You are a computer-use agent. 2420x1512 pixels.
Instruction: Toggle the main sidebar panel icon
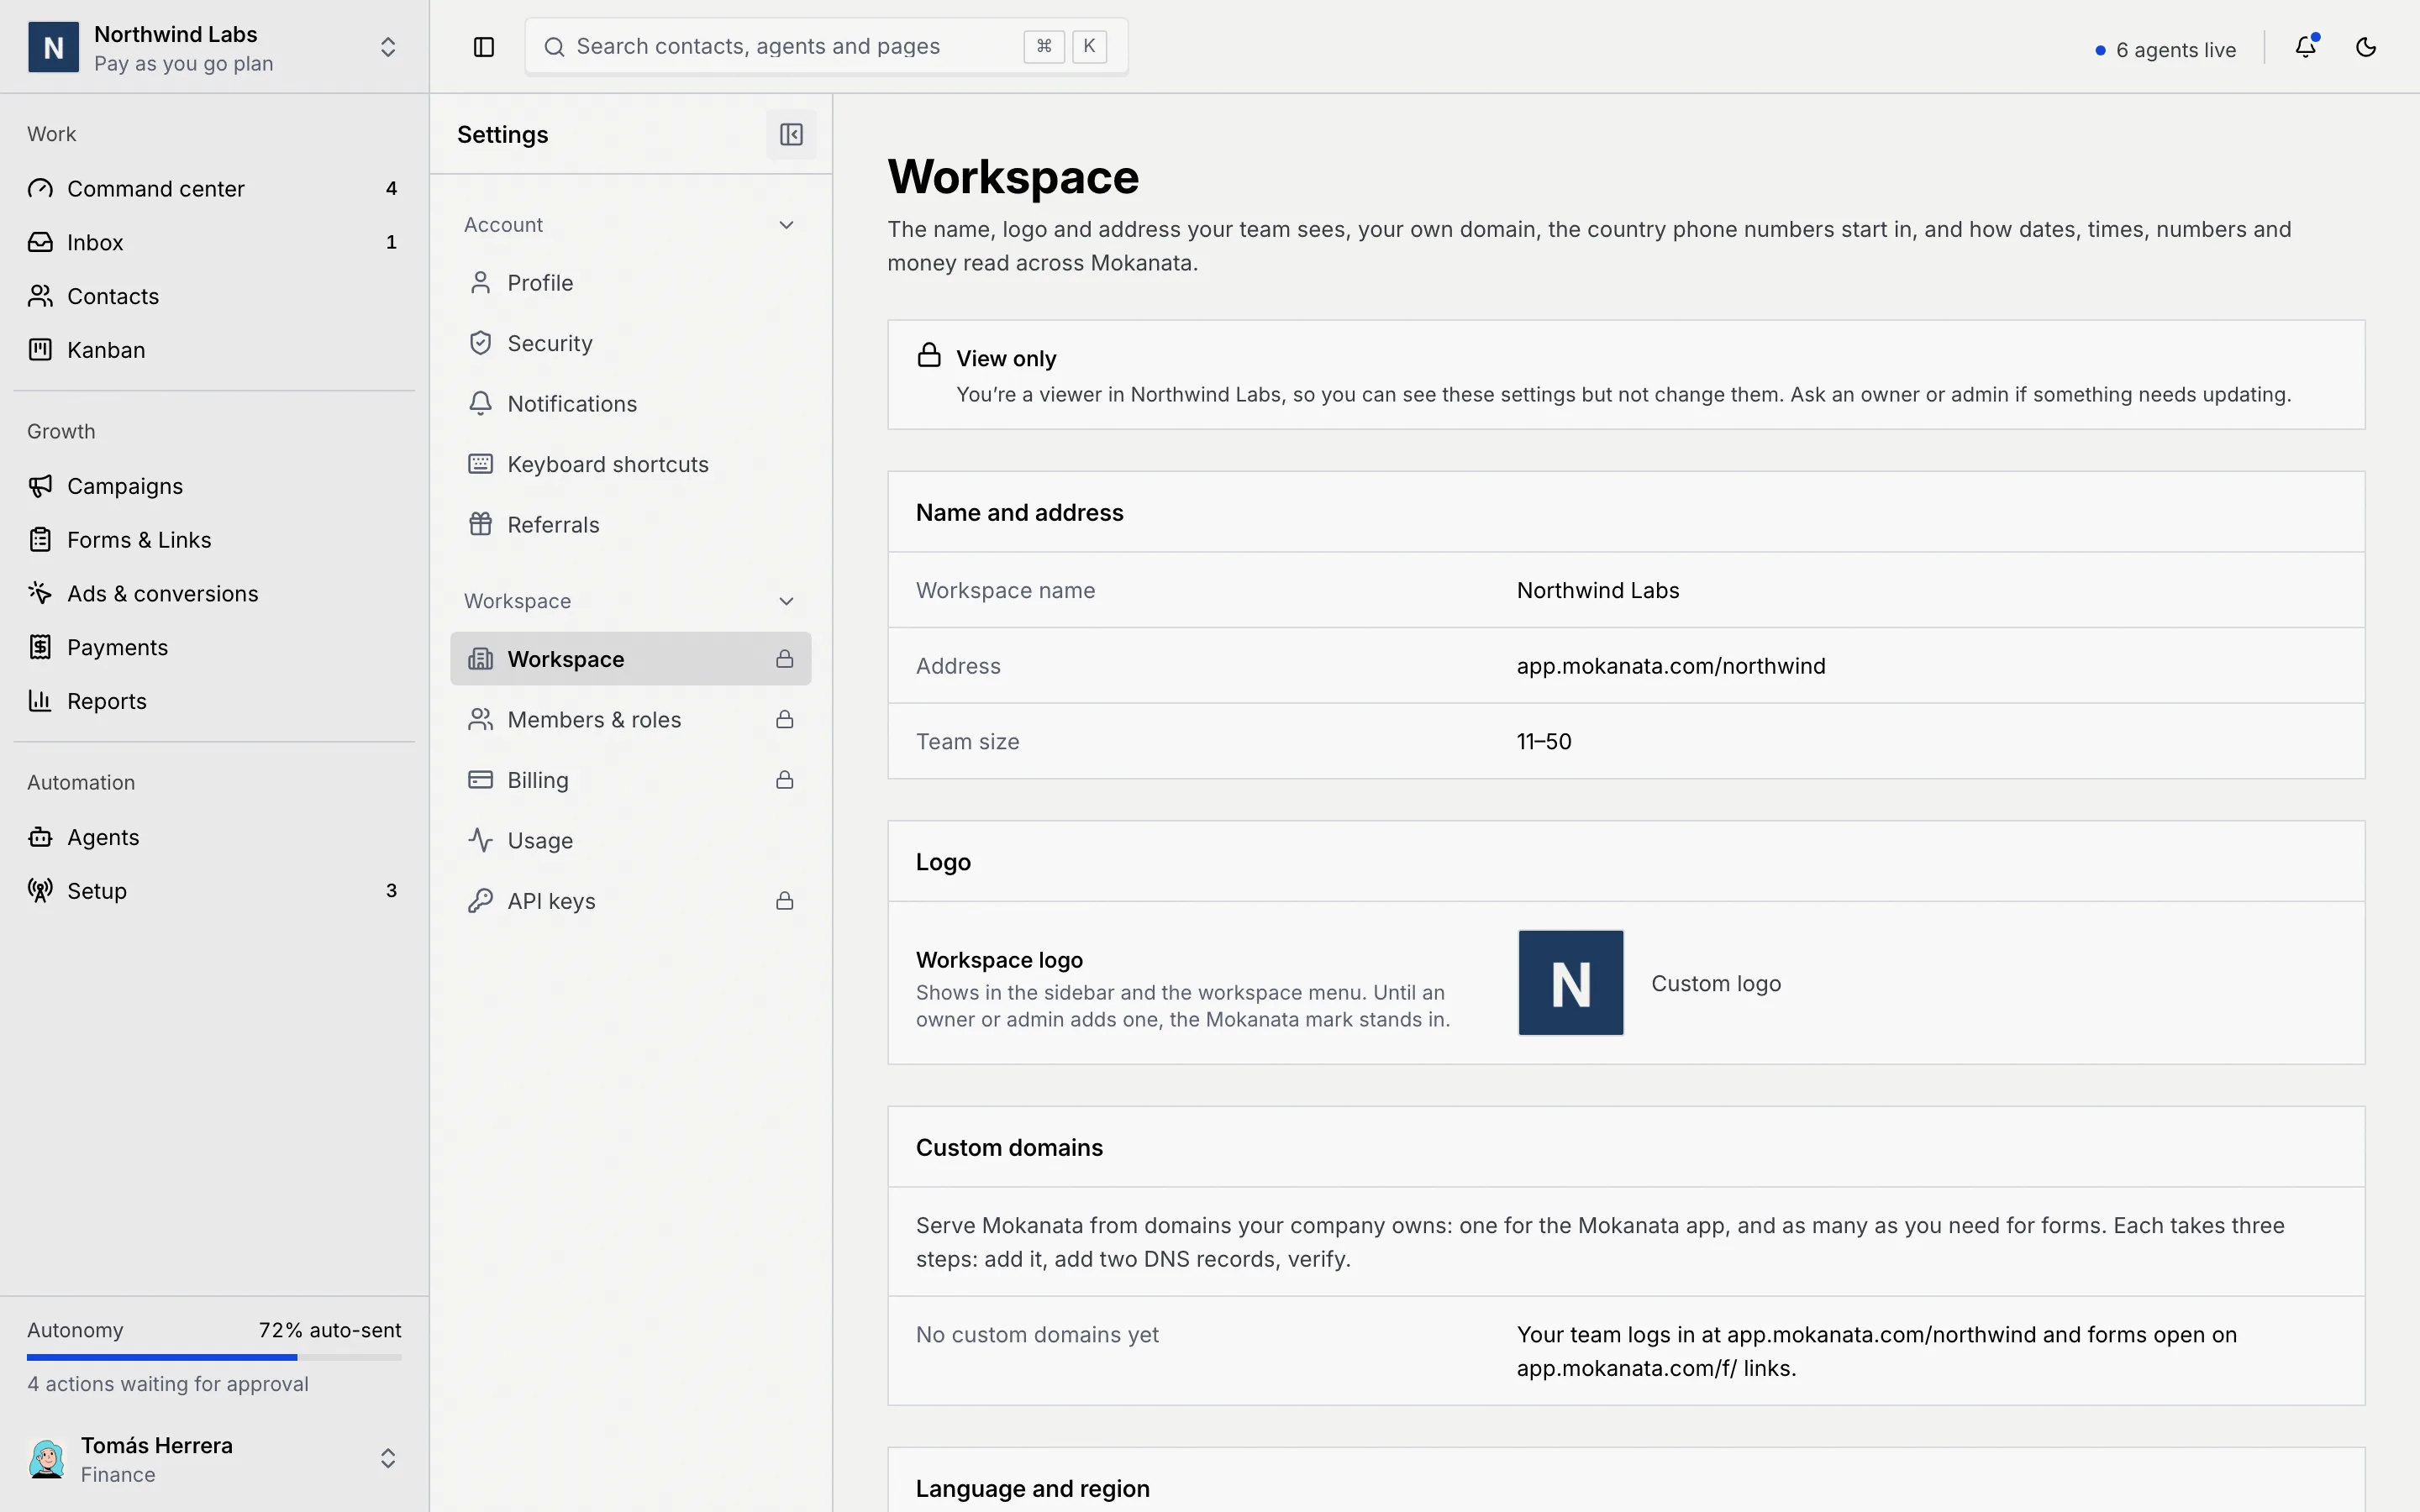[x=484, y=47]
